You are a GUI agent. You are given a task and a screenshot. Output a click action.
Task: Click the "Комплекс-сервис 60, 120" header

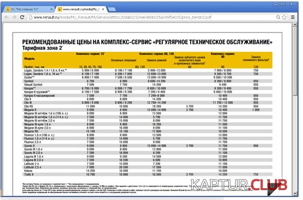[157, 54]
